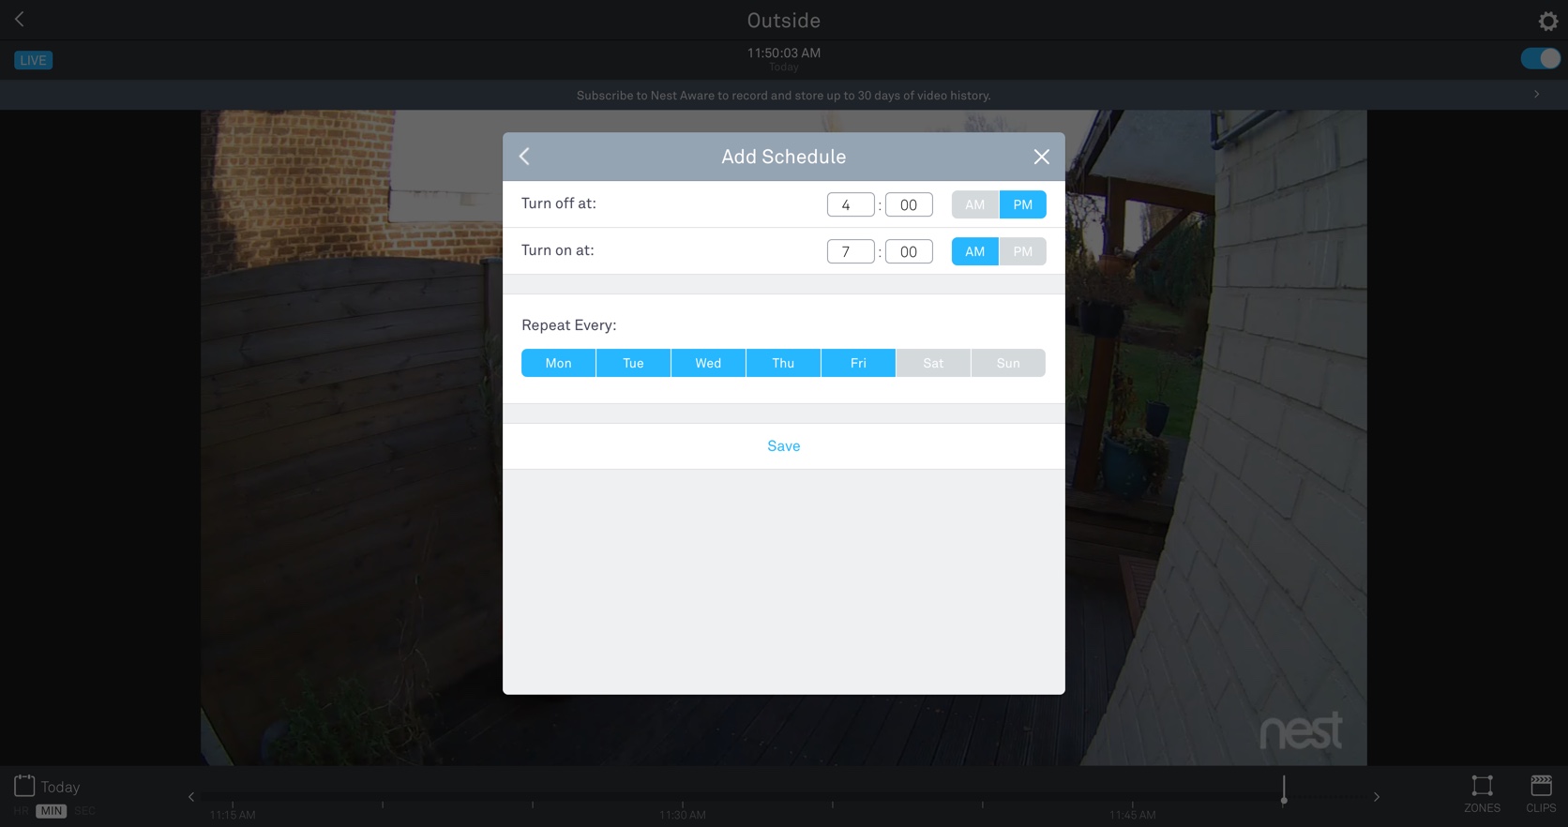Go back using top-left arrow
The height and width of the screenshot is (827, 1568).
tap(20, 19)
